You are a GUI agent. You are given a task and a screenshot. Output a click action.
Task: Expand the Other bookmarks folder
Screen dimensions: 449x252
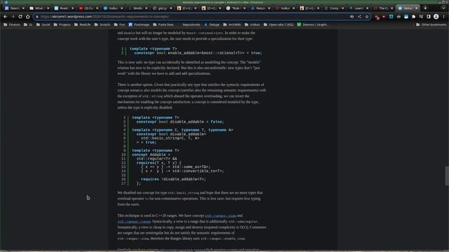point(431,25)
